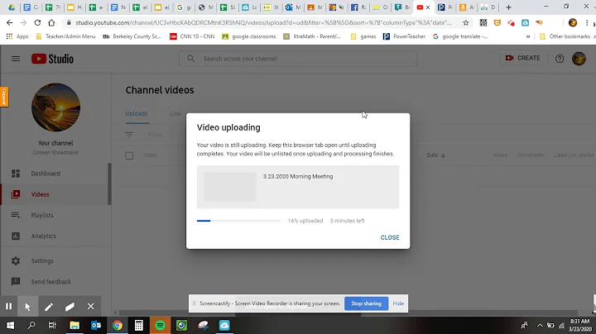Click the Playlists sidebar icon
This screenshot has height=334, width=596.
[x=16, y=215]
